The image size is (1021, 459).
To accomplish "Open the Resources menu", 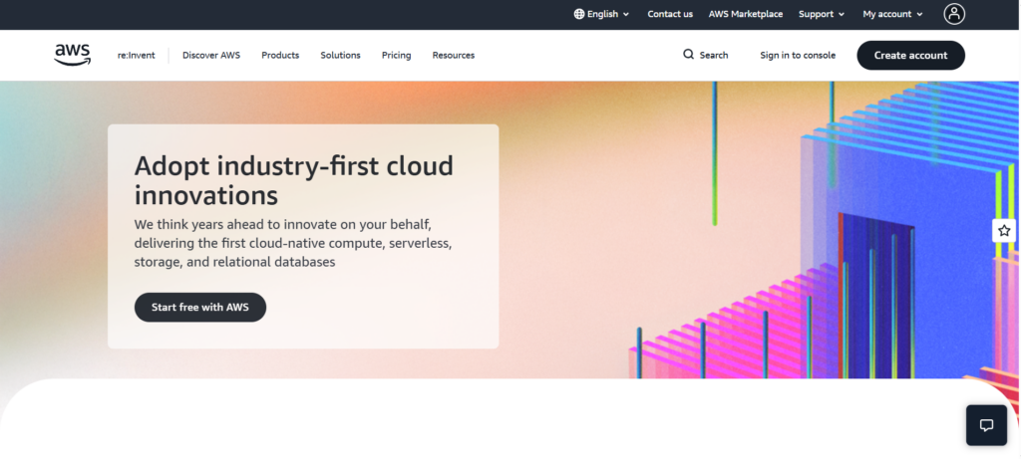I will 454,56.
